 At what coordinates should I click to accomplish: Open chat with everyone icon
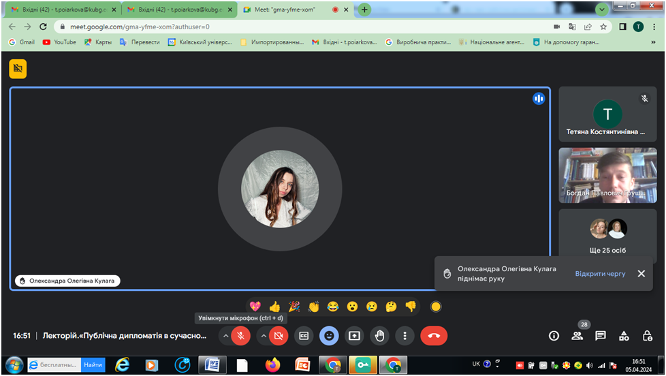600,336
